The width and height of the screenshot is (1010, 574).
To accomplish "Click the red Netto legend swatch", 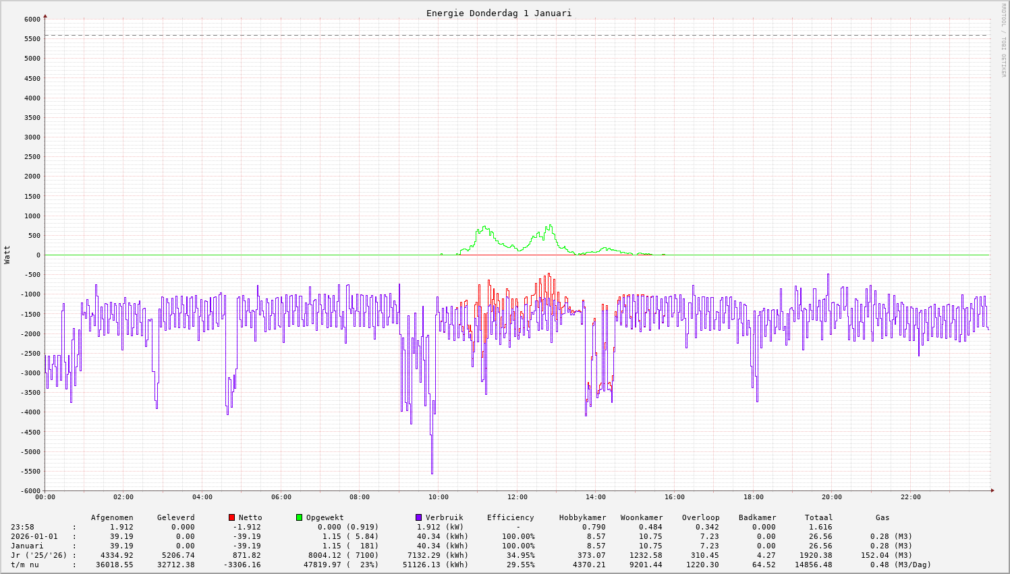I will pyautogui.click(x=232, y=517).
